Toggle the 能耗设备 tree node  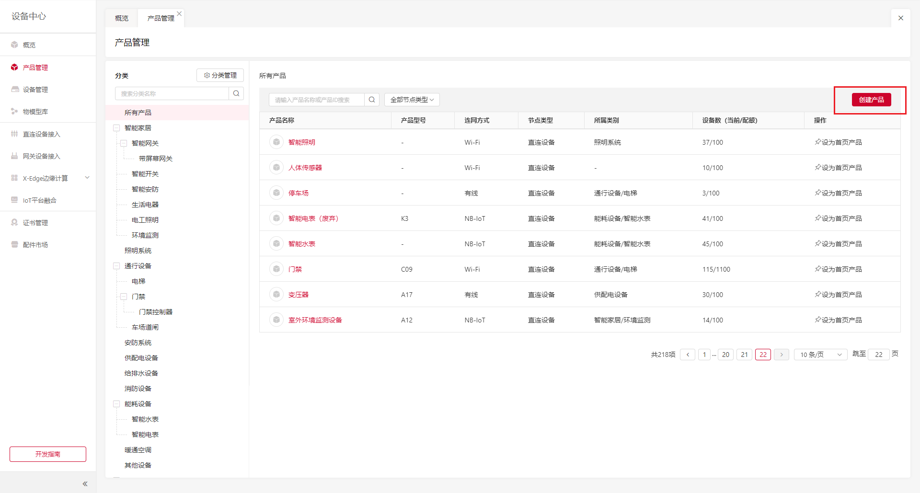(x=116, y=404)
